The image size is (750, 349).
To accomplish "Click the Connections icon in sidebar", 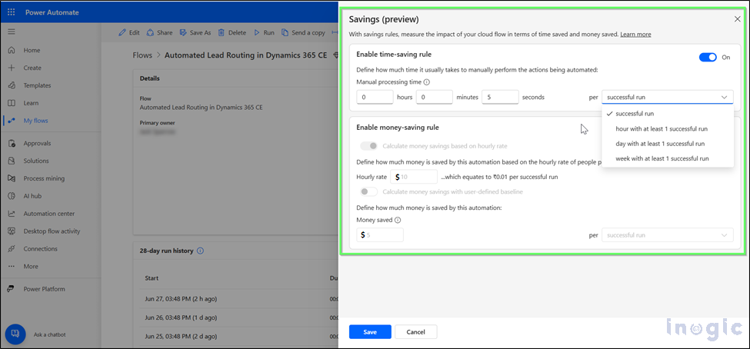I will click(12, 249).
